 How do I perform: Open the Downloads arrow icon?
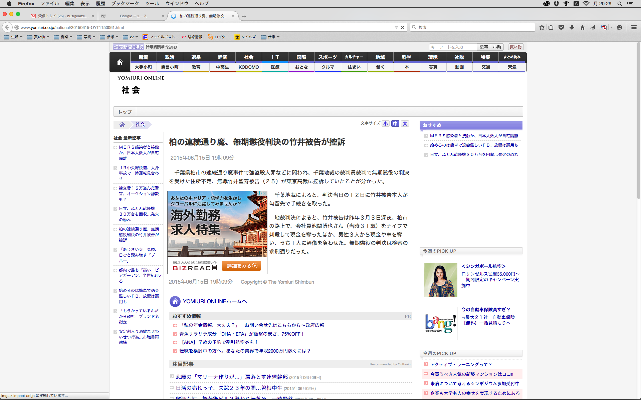pos(572,27)
